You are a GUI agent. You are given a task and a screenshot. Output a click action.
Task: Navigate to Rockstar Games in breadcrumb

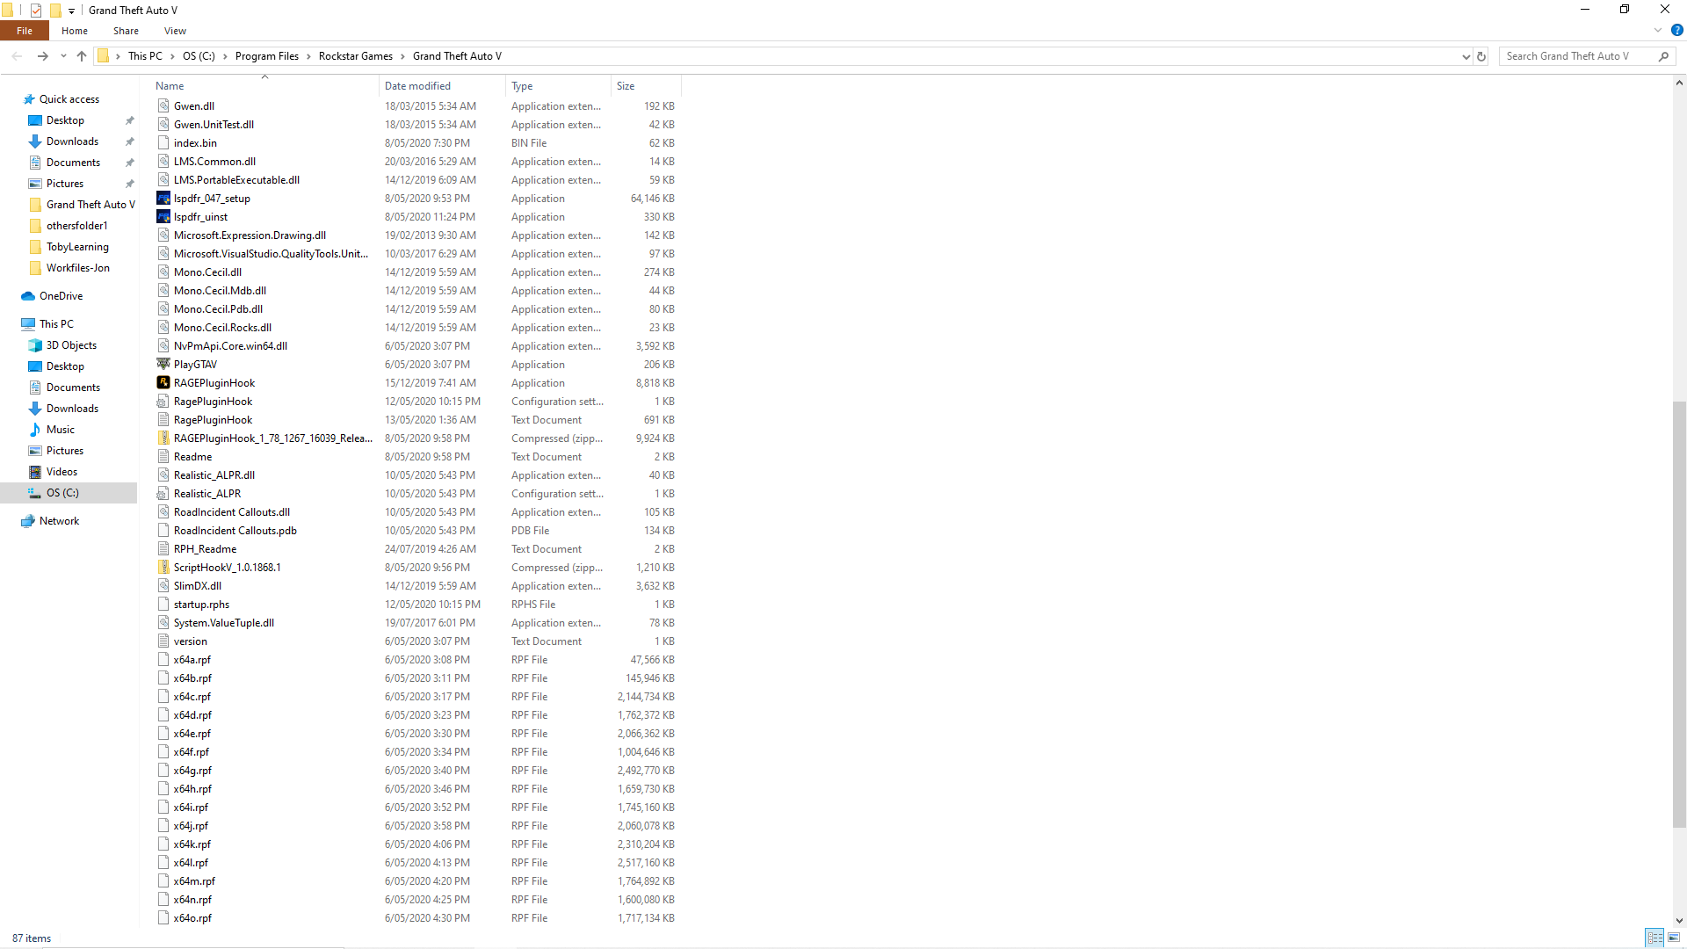coord(355,56)
